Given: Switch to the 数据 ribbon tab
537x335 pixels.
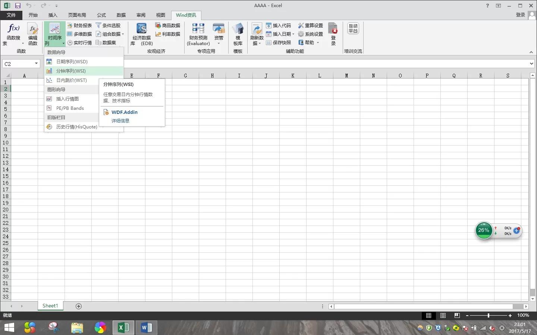Looking at the screenshot, I should [x=121, y=15].
